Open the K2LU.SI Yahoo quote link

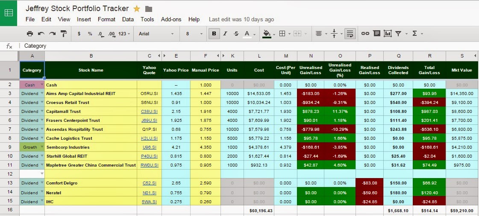pos(149,138)
